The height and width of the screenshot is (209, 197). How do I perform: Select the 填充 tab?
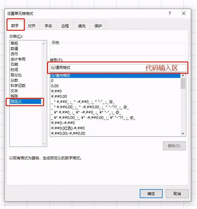click(x=82, y=26)
